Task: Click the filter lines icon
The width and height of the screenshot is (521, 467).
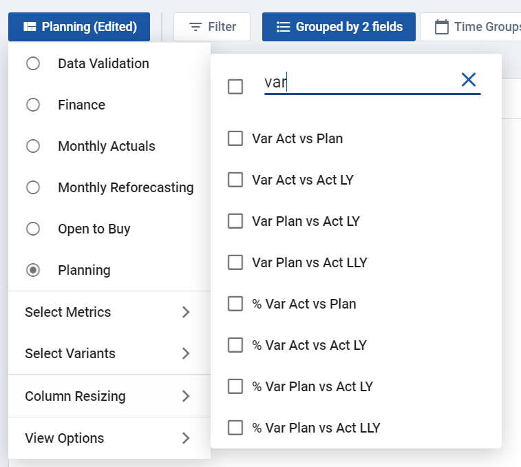Action: pos(195,27)
